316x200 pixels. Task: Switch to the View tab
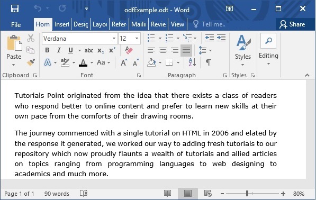click(177, 24)
